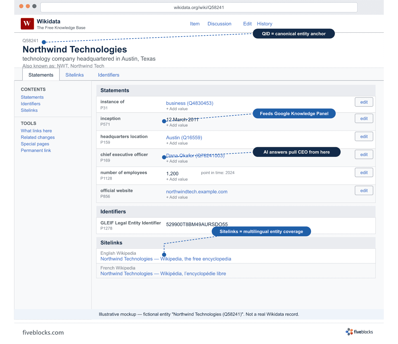Click property ID P1128
This screenshot has width=398, height=344.
coord(106,178)
